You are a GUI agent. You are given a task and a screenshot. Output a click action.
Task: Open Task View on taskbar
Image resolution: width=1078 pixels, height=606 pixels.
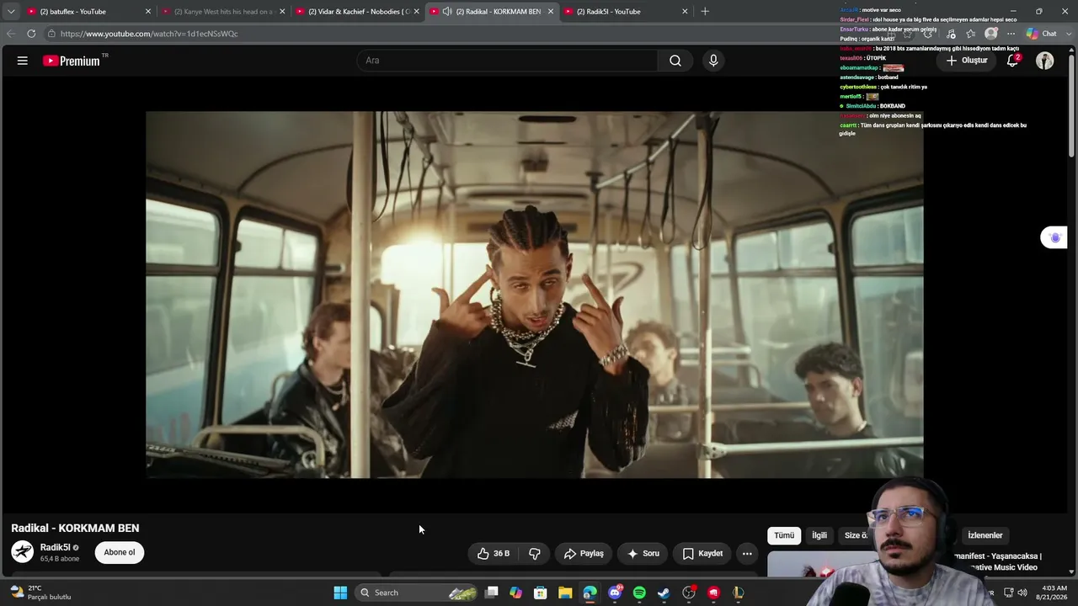click(x=492, y=593)
